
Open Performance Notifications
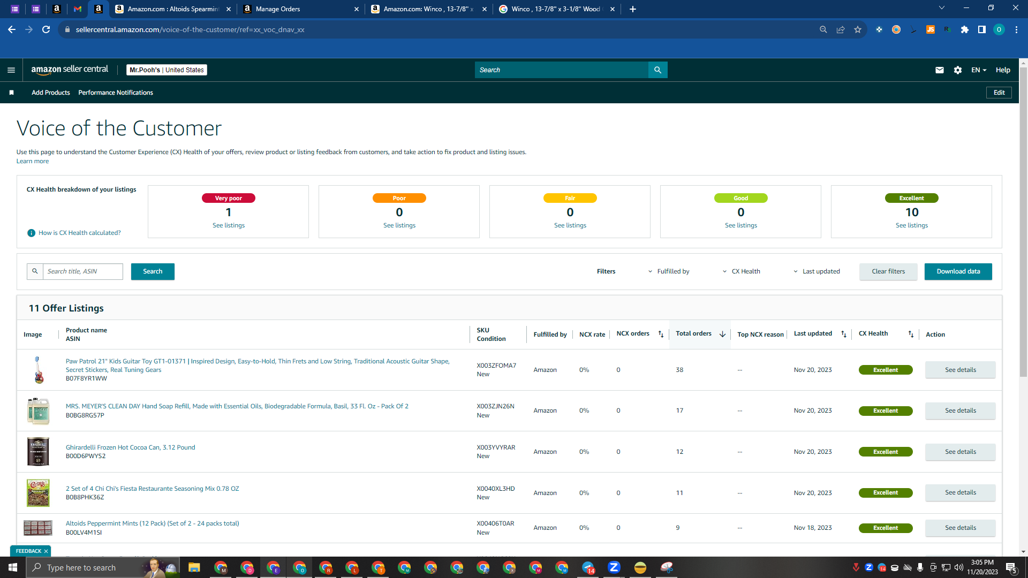tap(116, 93)
